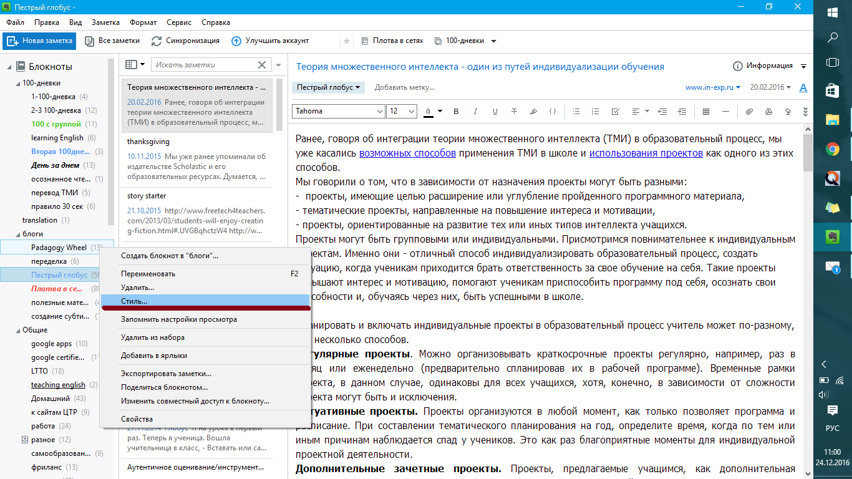Open the Файл menu
852x479 pixels.
coord(16,22)
